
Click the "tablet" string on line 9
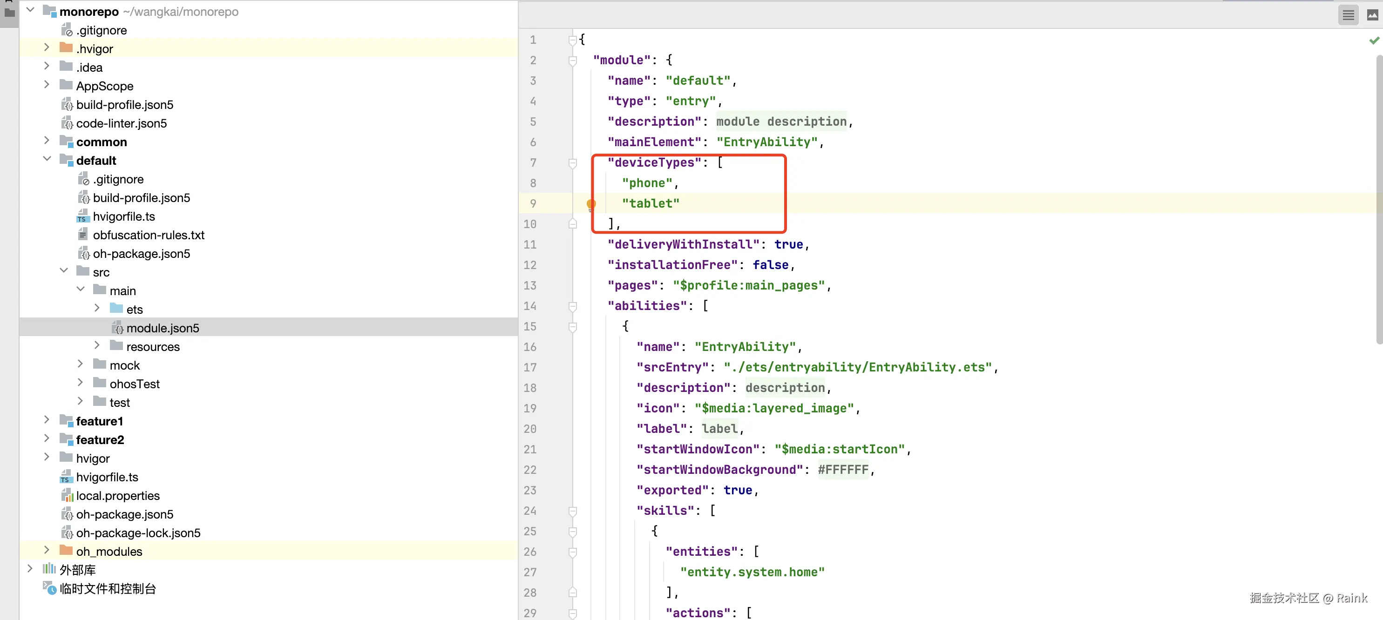click(x=650, y=203)
